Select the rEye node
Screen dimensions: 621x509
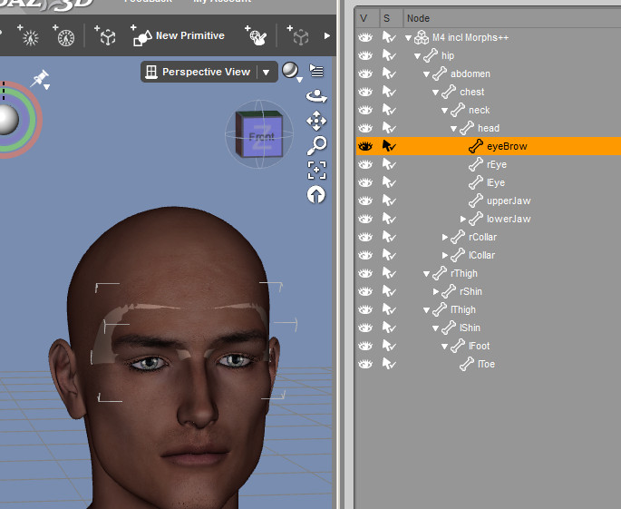tap(497, 164)
